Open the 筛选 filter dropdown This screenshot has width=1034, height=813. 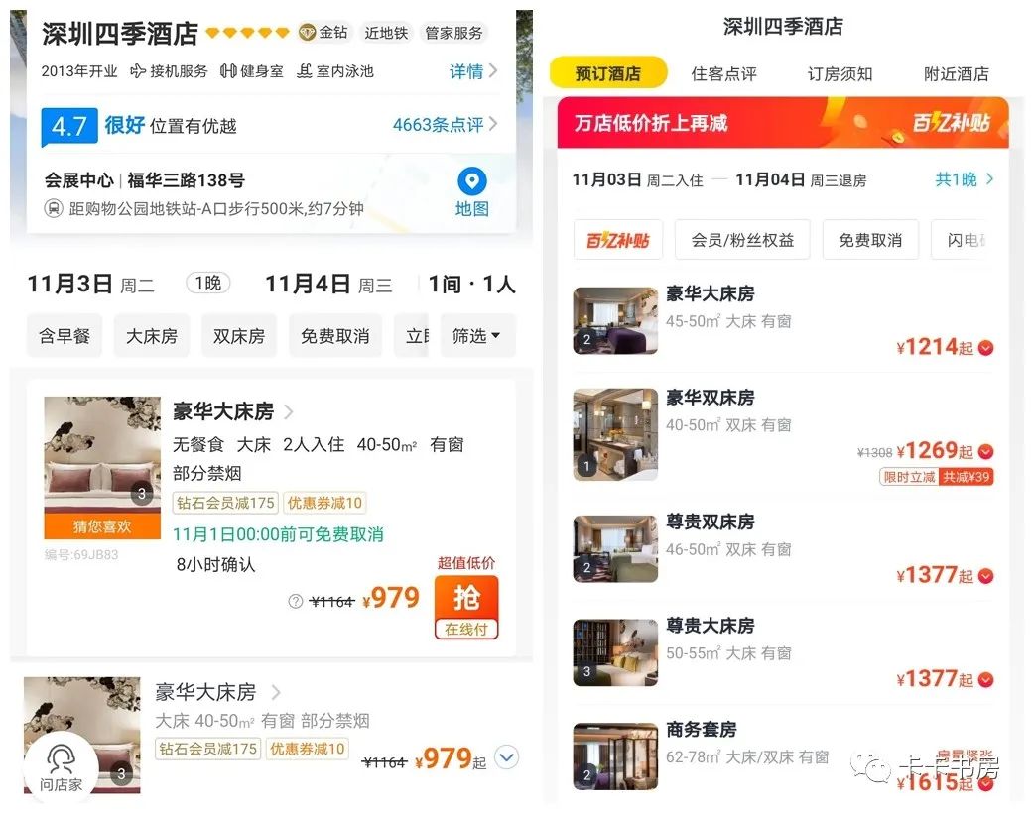477,336
